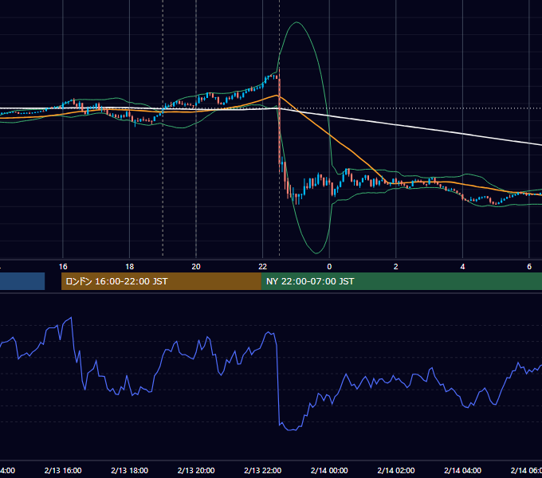This screenshot has width=542, height=478.
Task: Click the NY 22:00-07:00 JST session bar
Action: [x=401, y=281]
